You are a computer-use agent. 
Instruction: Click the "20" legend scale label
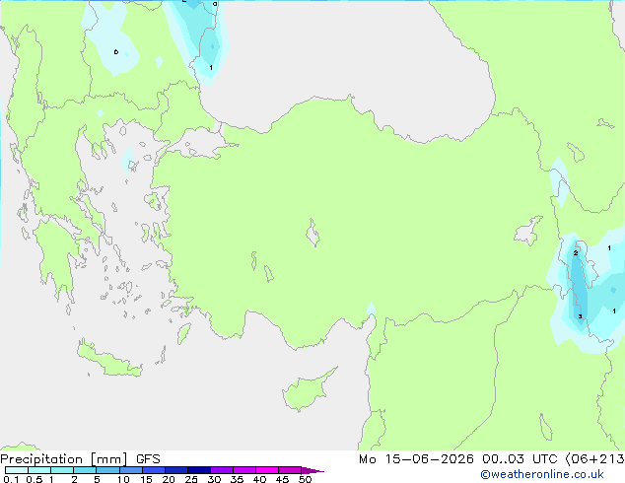coord(169,479)
